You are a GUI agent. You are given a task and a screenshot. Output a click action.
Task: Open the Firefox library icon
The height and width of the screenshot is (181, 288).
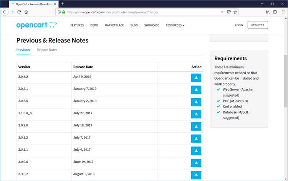pos(268,12)
